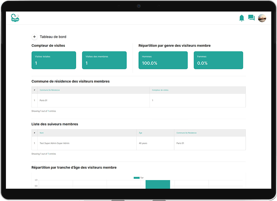Go back using the arrow button
The height and width of the screenshot is (201, 277).
point(34,37)
